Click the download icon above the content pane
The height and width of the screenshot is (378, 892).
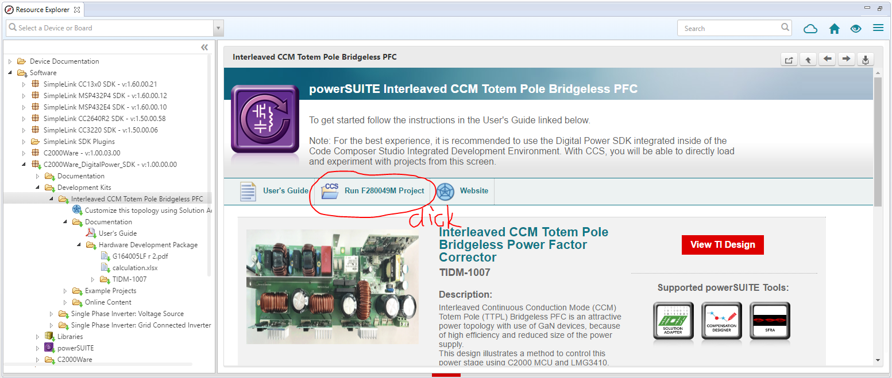click(865, 59)
